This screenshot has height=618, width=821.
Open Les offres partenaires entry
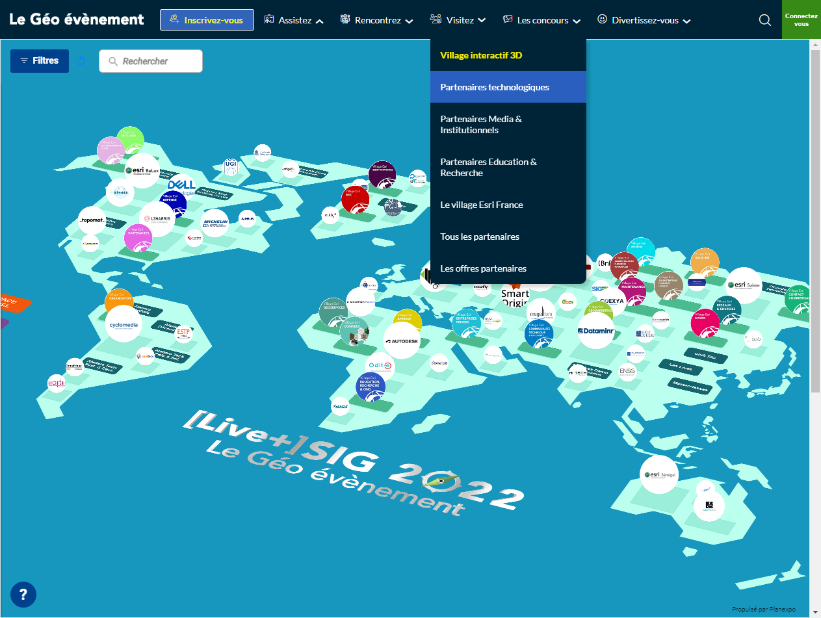click(508, 268)
